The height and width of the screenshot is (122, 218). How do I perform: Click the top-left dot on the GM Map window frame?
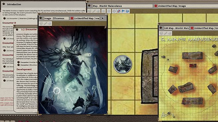tap(159, 24)
